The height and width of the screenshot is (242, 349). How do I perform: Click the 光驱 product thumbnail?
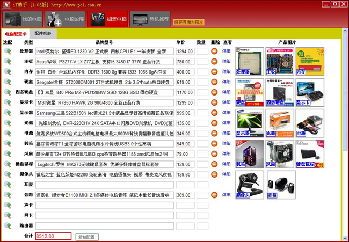coord(280,123)
